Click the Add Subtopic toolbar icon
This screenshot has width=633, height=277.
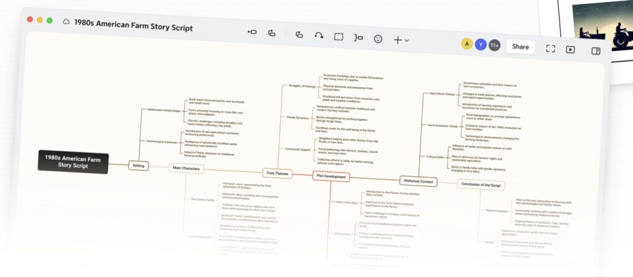272,33
